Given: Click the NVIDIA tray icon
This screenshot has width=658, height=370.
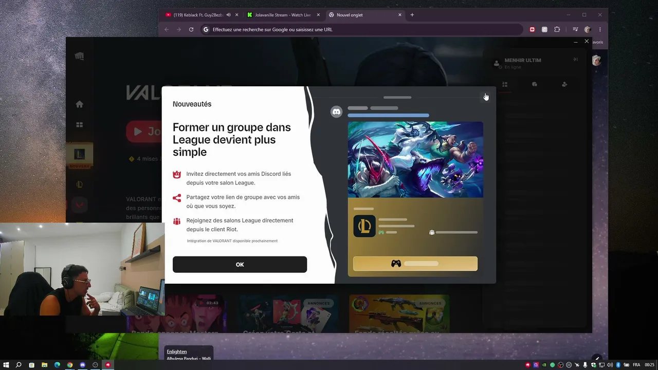Looking at the screenshot, I should tap(544, 365).
